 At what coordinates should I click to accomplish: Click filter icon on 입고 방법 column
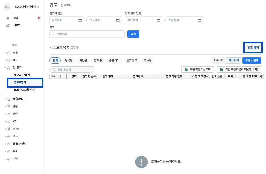point(95,77)
